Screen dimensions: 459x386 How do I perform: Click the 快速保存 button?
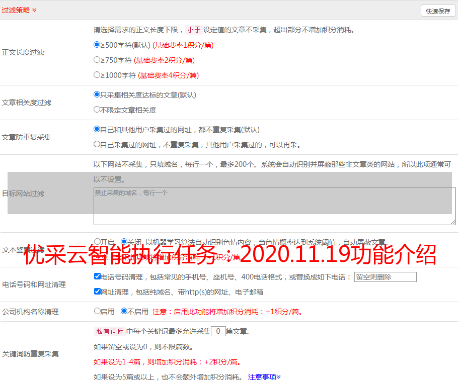point(438,11)
